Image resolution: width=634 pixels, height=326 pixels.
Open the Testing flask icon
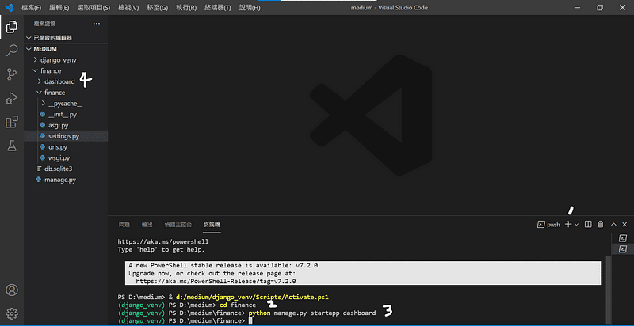pos(12,146)
